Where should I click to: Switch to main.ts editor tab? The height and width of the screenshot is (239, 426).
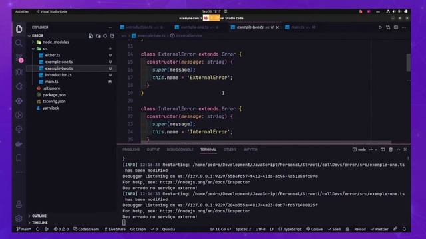[x=300, y=27]
